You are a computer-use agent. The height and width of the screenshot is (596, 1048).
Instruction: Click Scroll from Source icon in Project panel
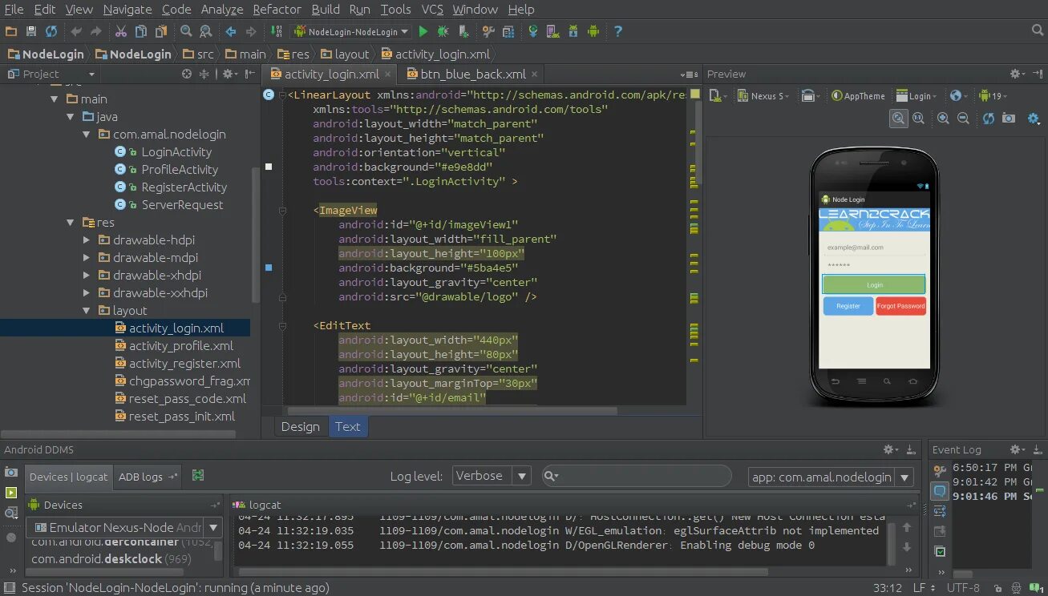(x=187, y=74)
